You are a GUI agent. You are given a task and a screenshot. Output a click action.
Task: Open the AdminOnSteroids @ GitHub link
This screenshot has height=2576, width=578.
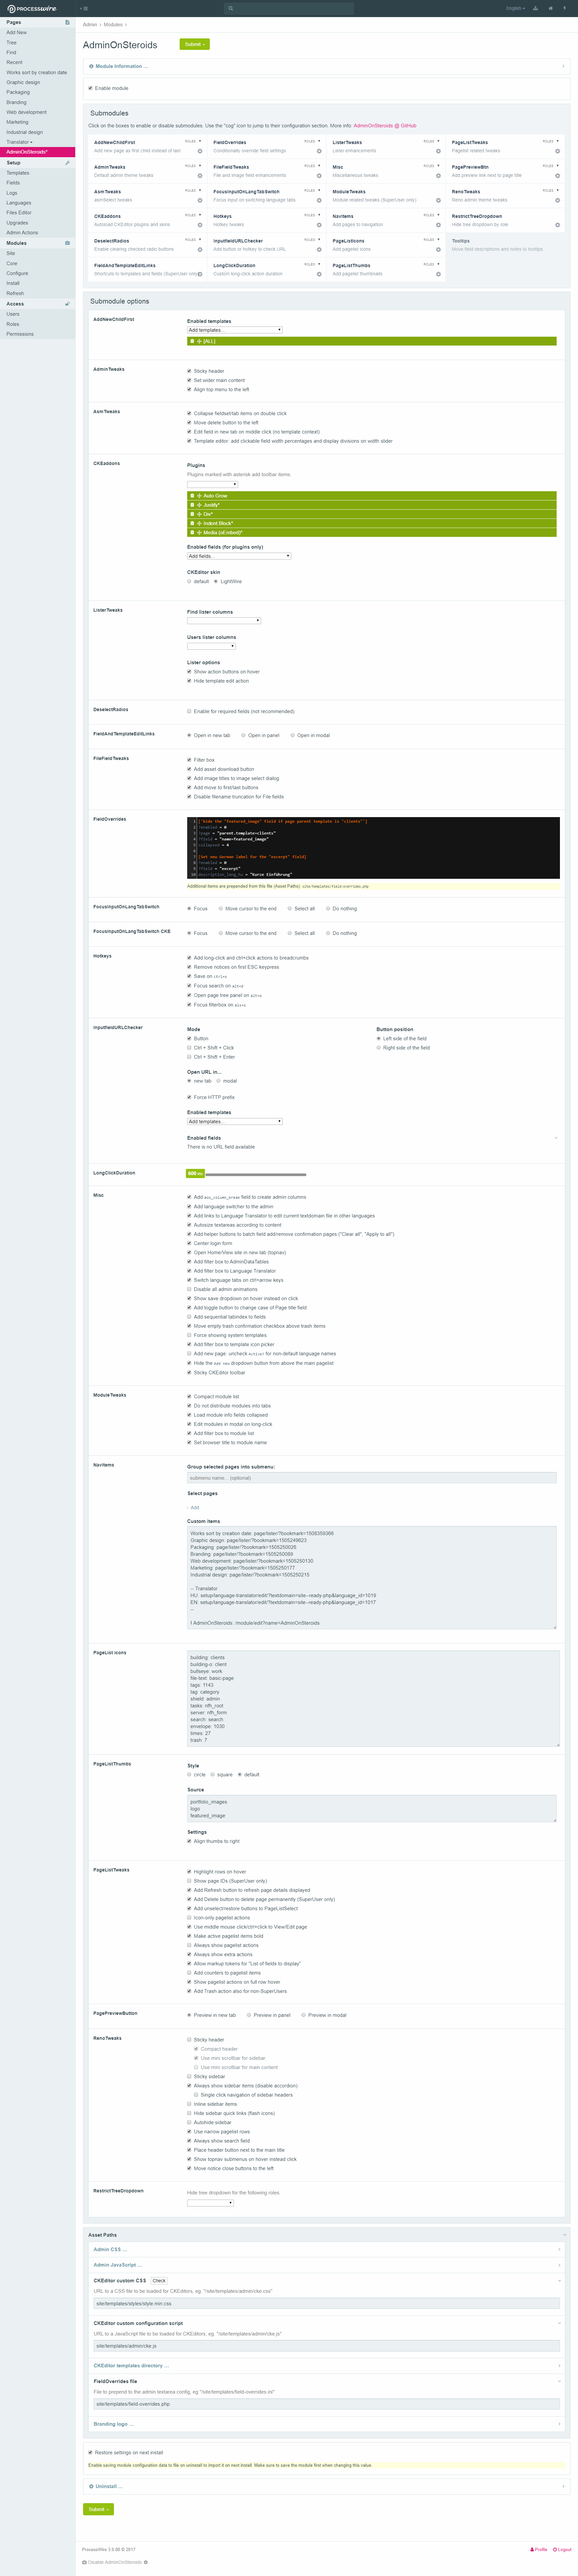tap(385, 126)
